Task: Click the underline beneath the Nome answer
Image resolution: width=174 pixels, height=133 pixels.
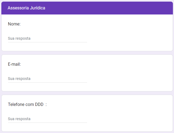Action: 47,42
